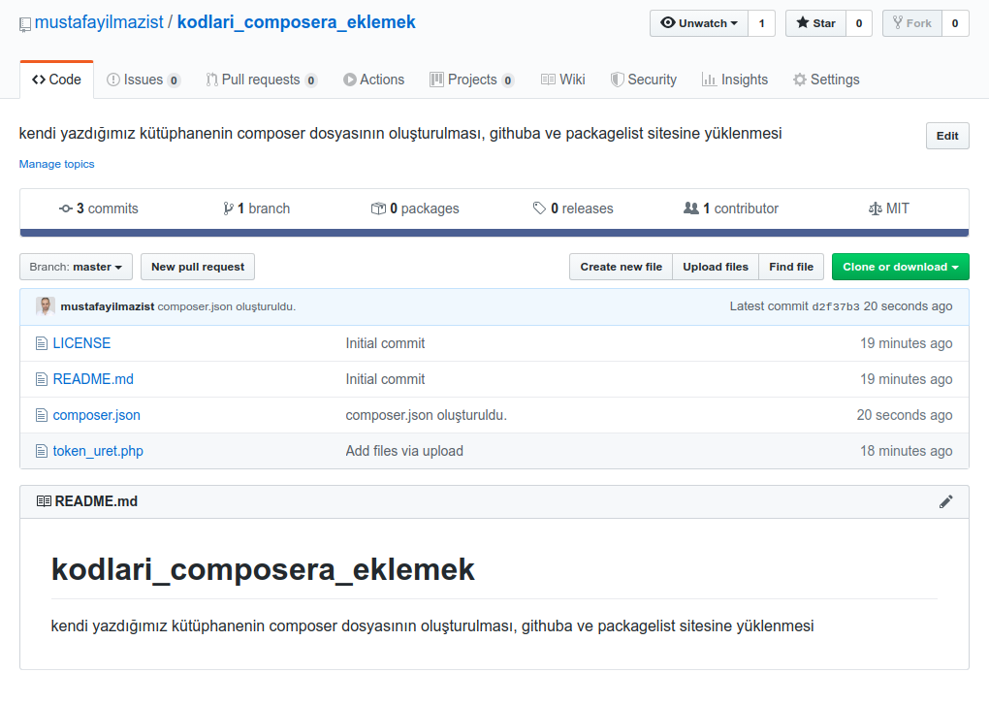
Task: Click the file icon next to LICENSE
Action: coord(42,343)
